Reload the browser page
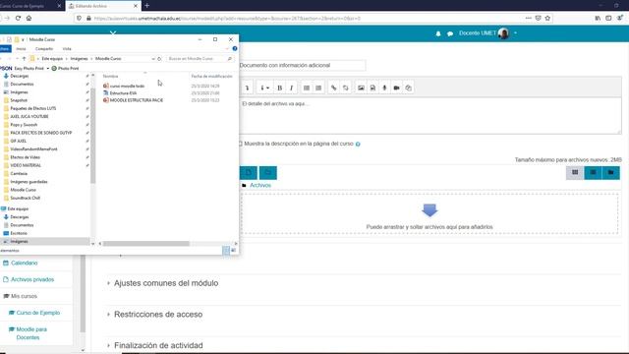 coord(18,18)
